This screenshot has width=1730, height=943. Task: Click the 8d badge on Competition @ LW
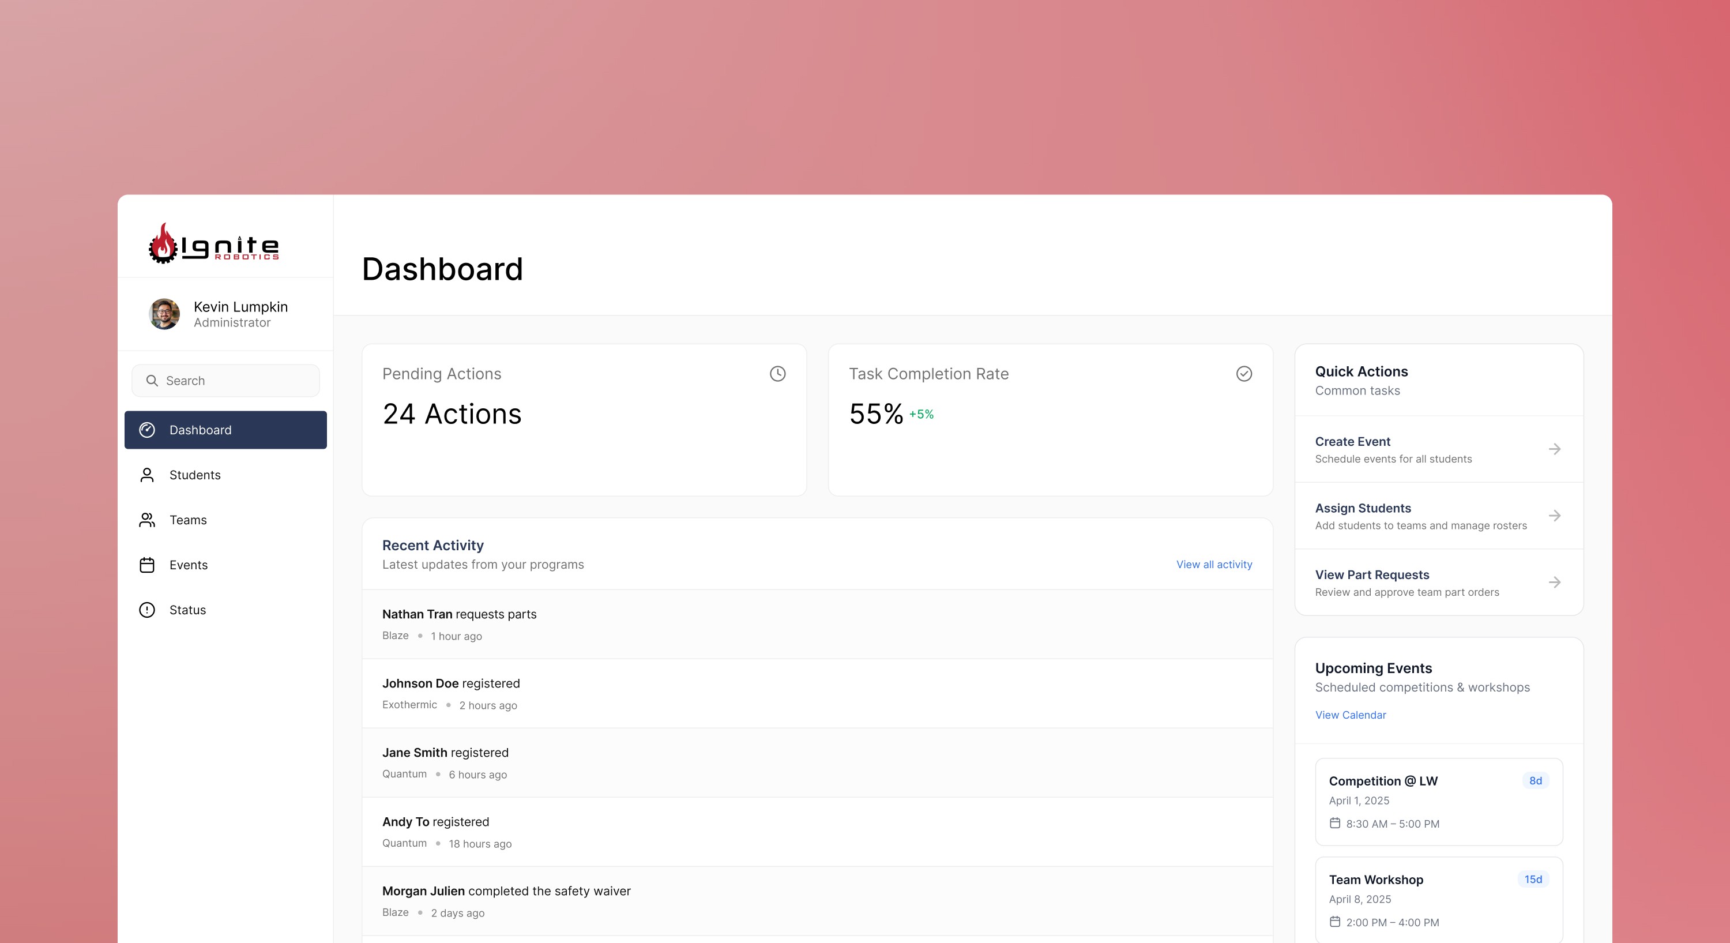(x=1535, y=781)
